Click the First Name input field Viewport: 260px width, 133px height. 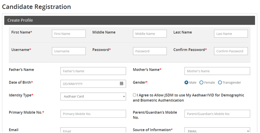click(x=69, y=34)
